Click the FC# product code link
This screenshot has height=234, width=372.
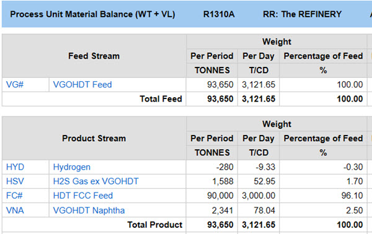click(14, 196)
